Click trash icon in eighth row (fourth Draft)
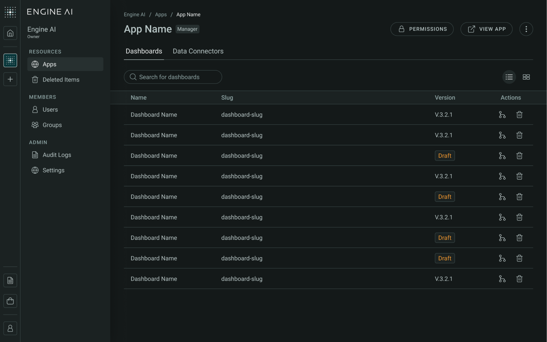The height and width of the screenshot is (342, 547). [519, 258]
